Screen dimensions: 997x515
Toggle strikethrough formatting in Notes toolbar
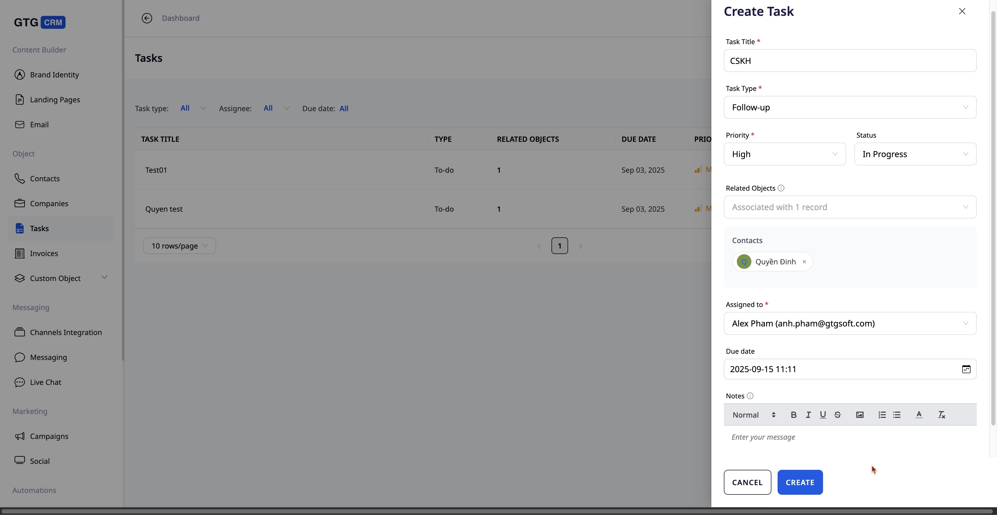click(838, 415)
